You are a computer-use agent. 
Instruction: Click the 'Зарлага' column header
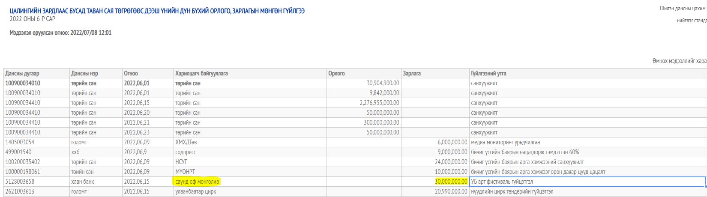(x=412, y=74)
